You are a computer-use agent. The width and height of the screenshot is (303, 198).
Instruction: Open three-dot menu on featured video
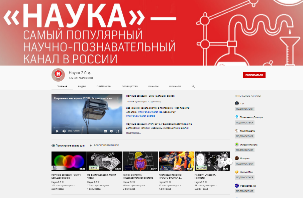[x=117, y=98]
